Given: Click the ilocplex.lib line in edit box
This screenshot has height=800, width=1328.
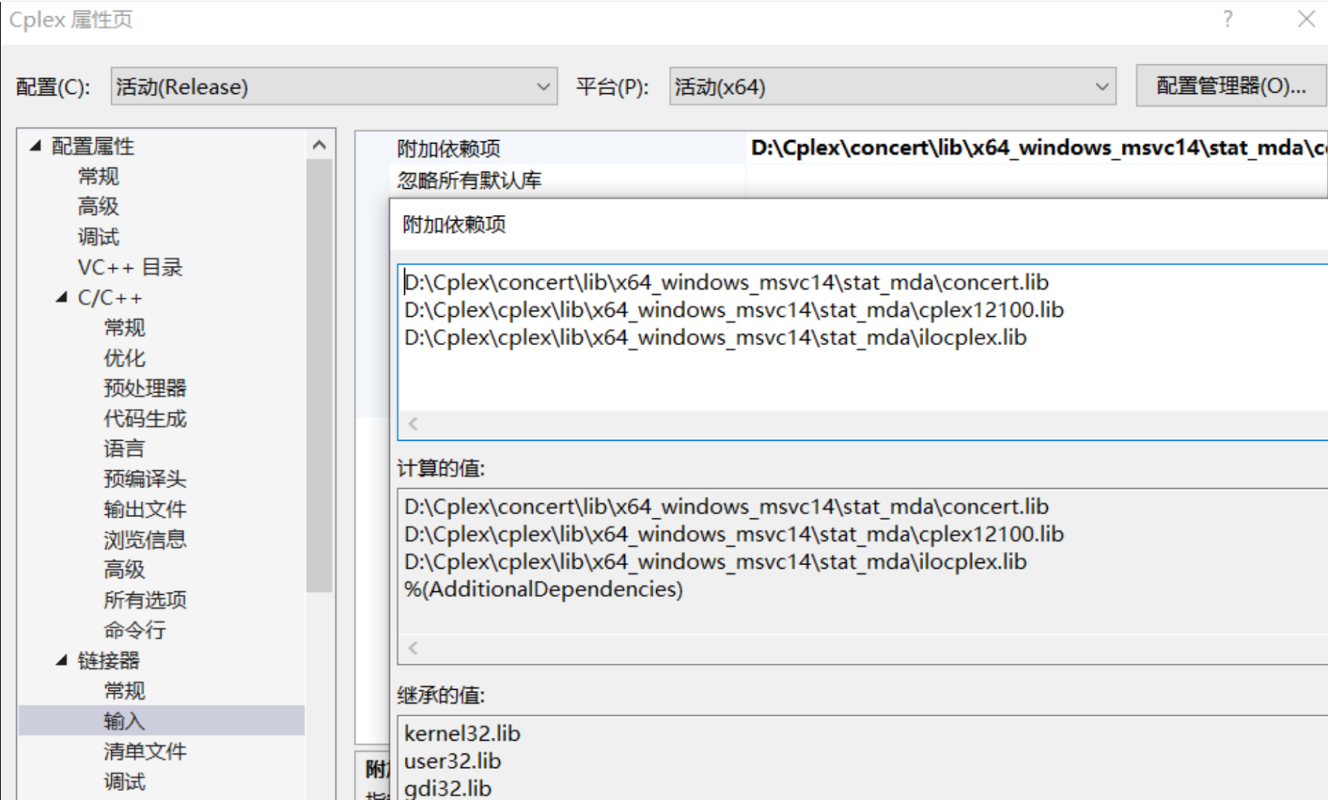Looking at the screenshot, I should coord(716,338).
